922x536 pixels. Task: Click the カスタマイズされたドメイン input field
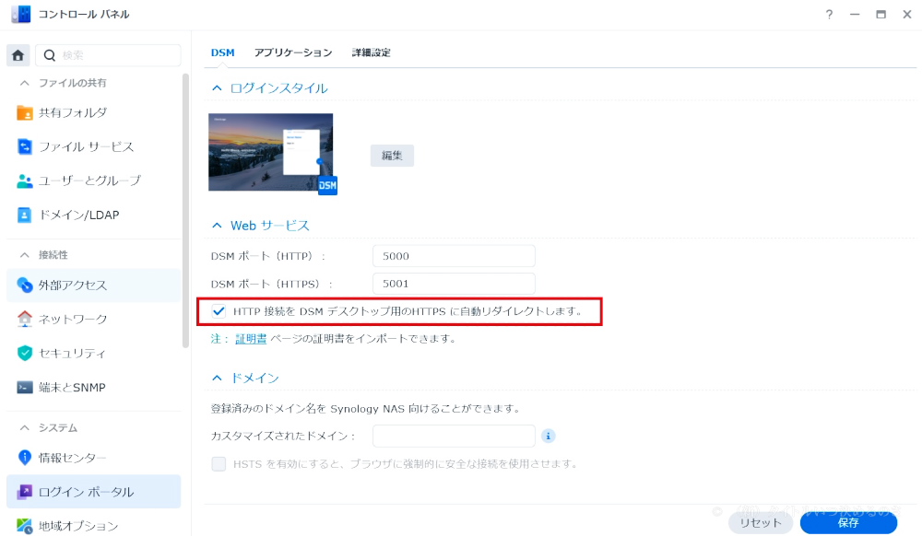click(454, 437)
